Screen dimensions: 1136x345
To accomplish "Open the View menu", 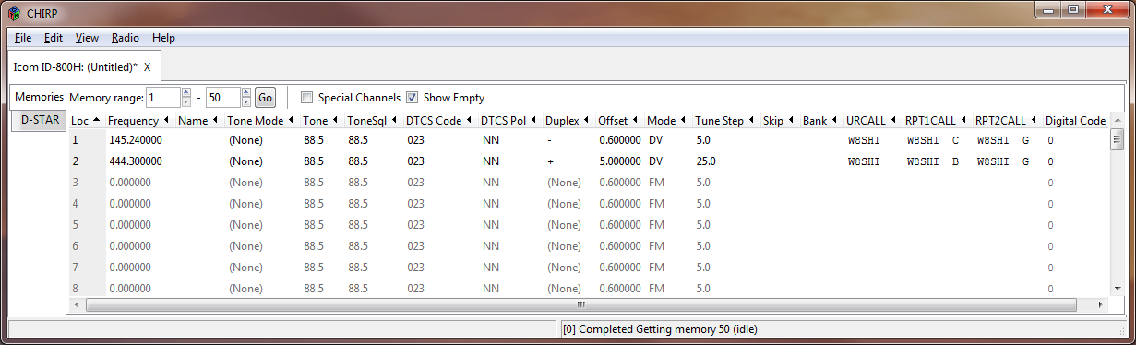I will (x=87, y=38).
